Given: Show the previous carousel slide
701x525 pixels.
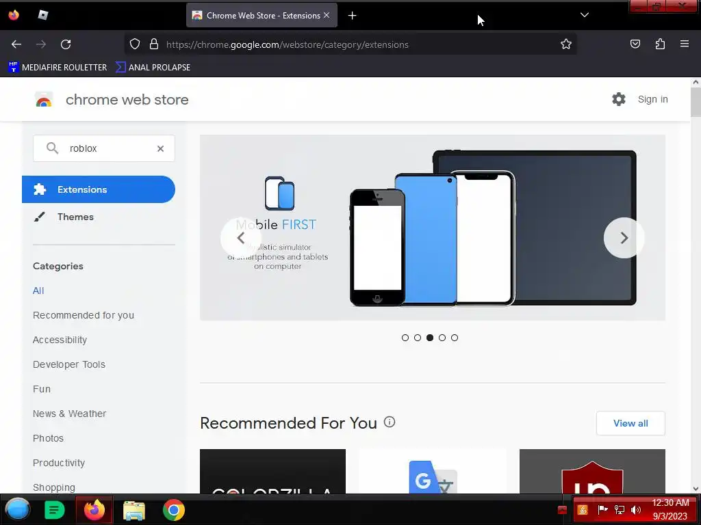Looking at the screenshot, I should pyautogui.click(x=240, y=238).
